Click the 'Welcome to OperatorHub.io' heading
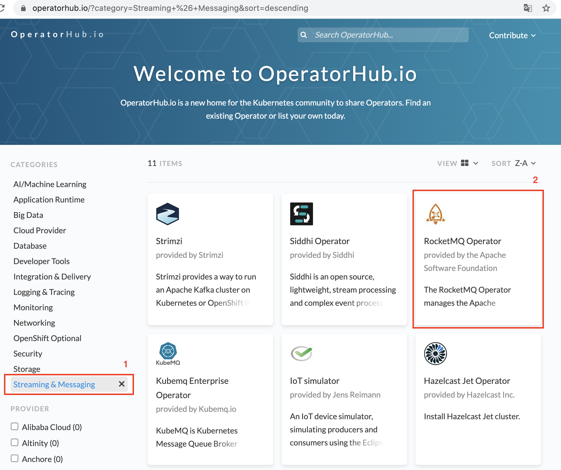 pos(275,74)
